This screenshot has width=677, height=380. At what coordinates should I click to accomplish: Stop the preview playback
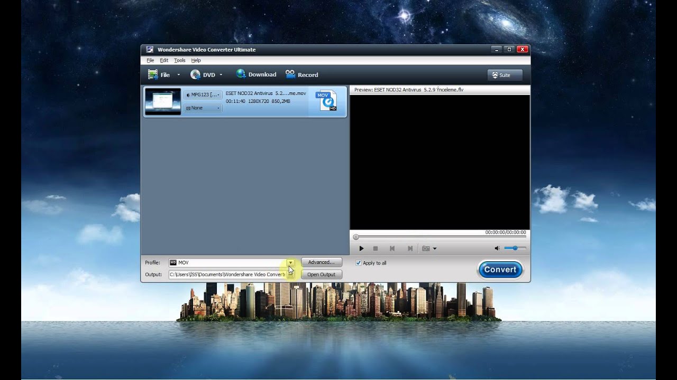point(376,248)
